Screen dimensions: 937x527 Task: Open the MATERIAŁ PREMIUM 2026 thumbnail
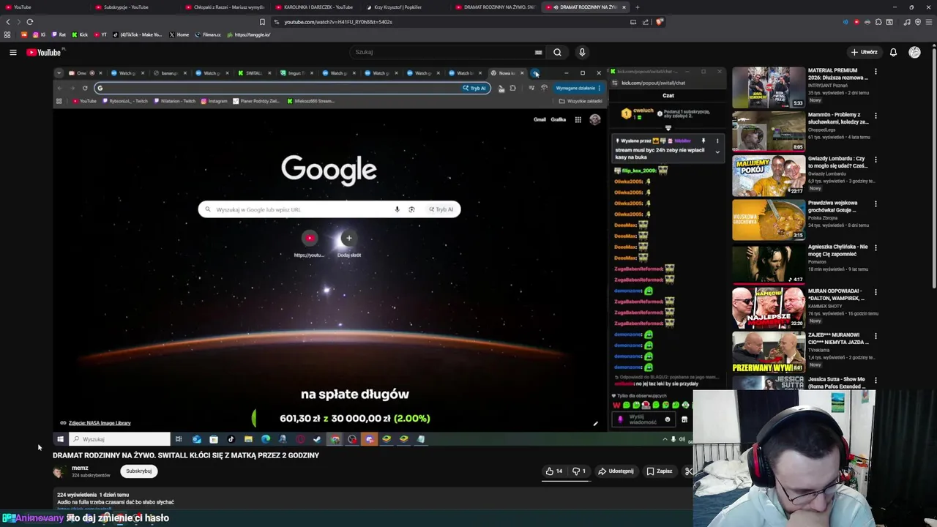pyautogui.click(x=769, y=87)
